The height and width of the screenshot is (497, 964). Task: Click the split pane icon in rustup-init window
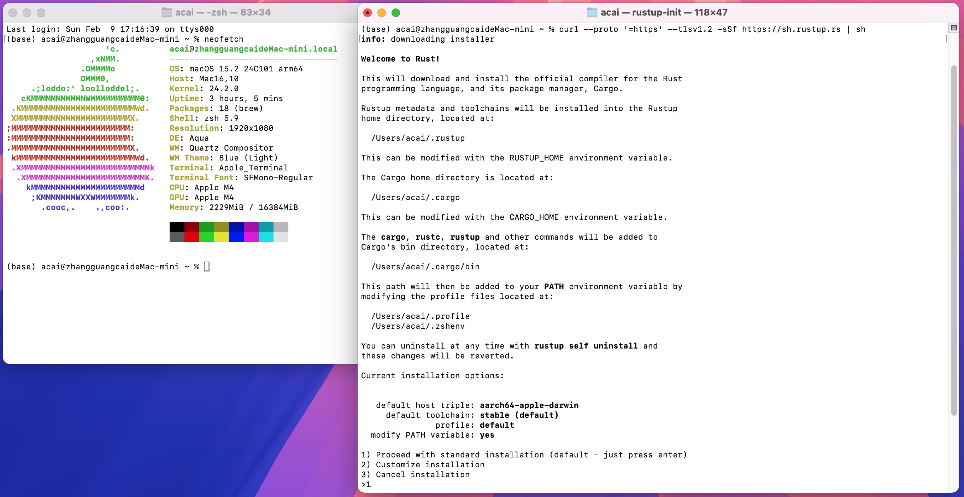pos(953,28)
